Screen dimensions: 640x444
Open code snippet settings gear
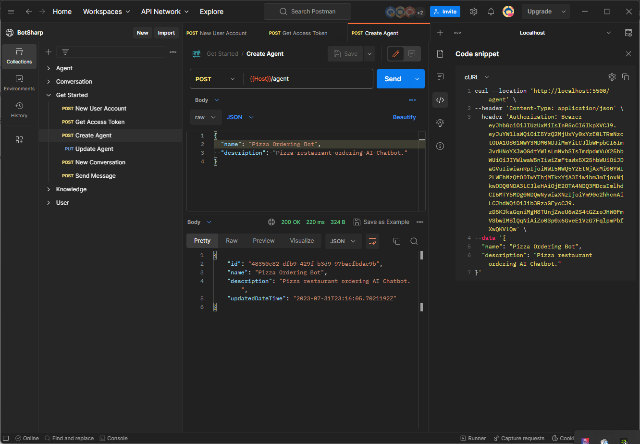(612, 77)
